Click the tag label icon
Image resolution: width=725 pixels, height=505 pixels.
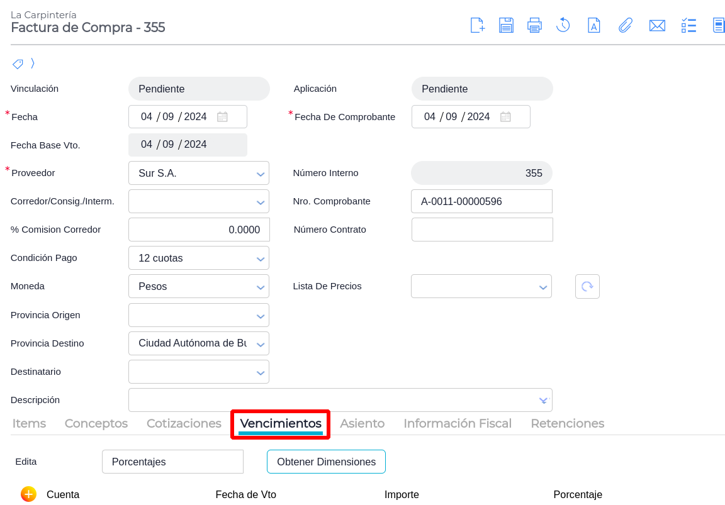(x=18, y=64)
